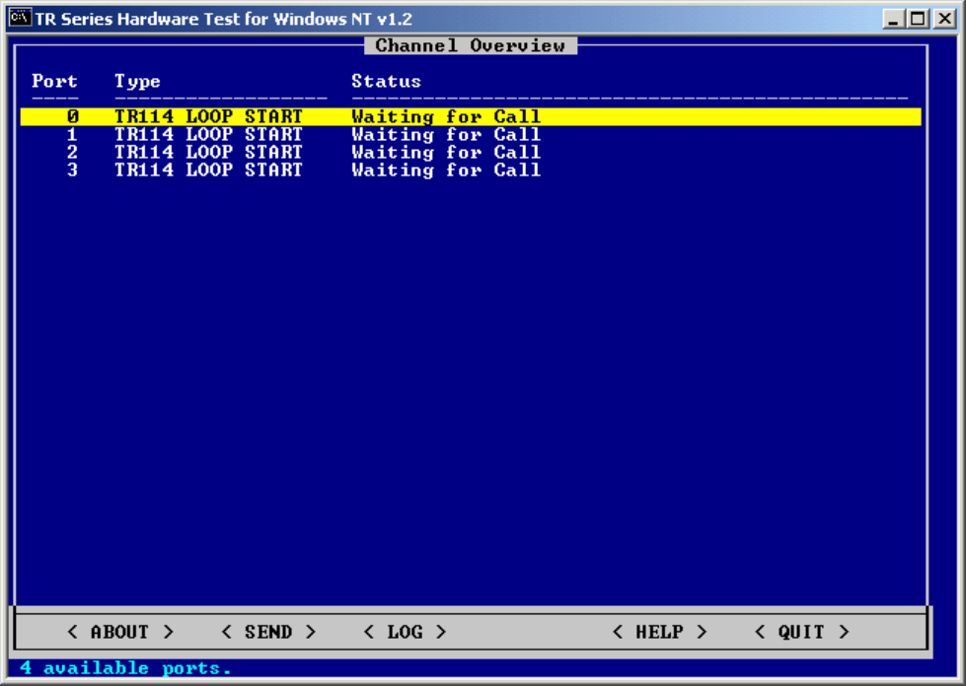Click the Channel Overview title
The image size is (966, 686).
[471, 45]
